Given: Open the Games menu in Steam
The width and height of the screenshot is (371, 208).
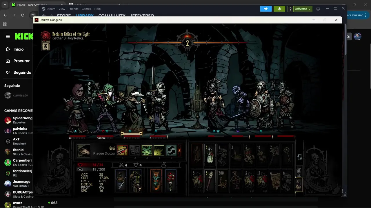Looking at the screenshot, I should point(86,9).
